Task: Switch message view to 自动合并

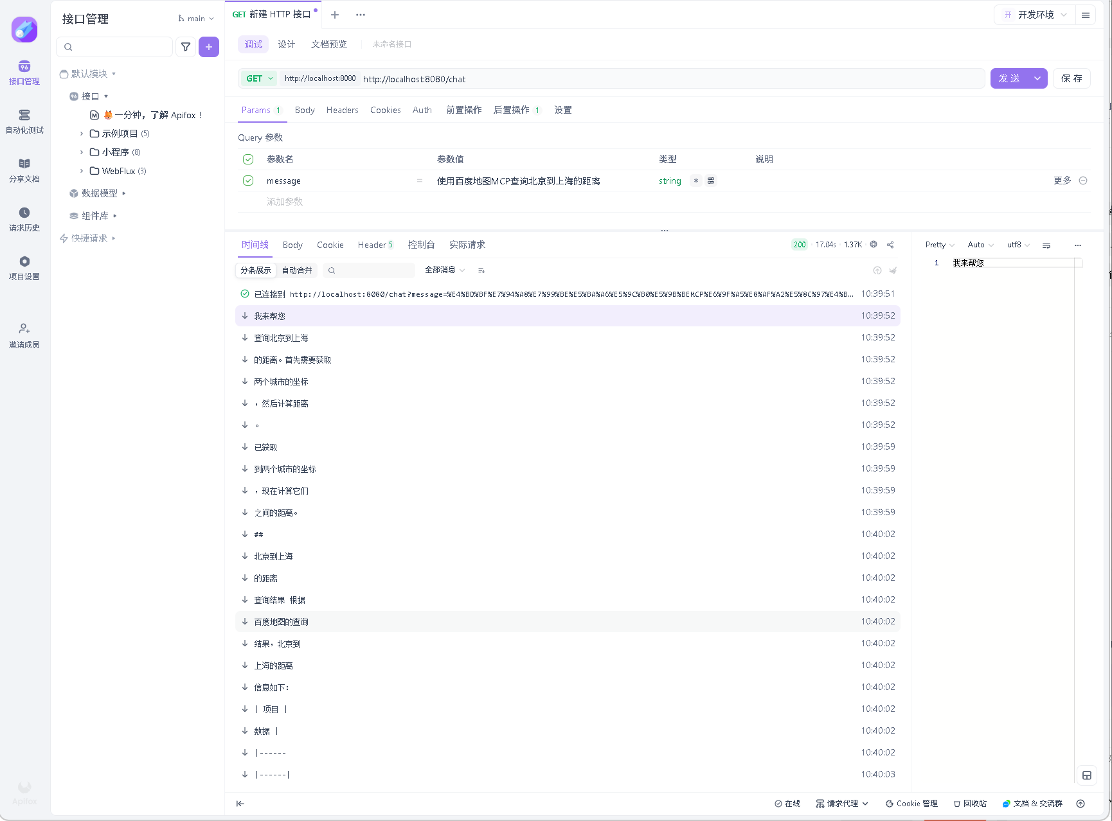Action: point(297,270)
